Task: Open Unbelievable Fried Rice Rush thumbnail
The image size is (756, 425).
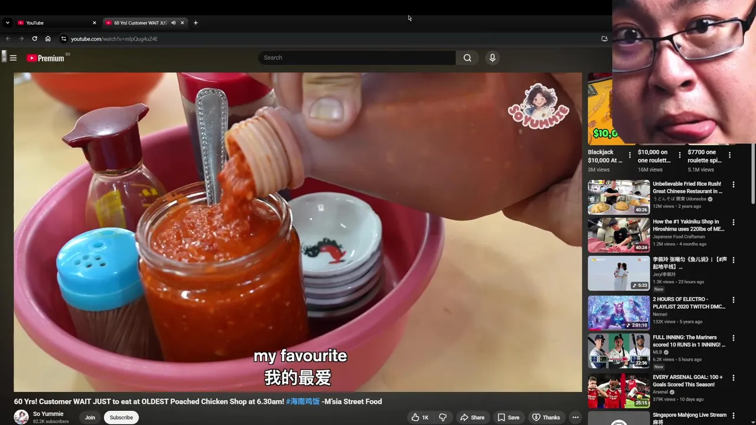Action: 618,197
